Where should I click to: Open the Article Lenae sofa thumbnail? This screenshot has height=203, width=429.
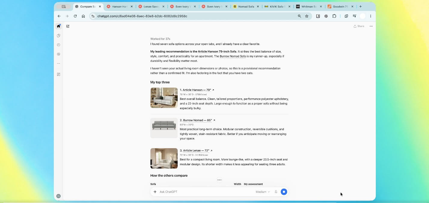click(x=164, y=158)
